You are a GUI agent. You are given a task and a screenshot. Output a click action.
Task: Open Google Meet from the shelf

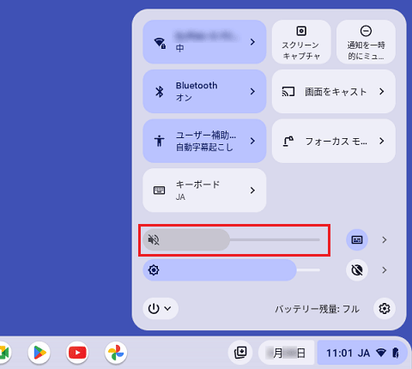pos(3,353)
